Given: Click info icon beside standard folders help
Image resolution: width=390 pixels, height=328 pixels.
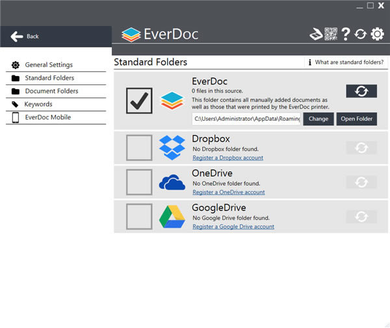Looking at the screenshot, I should pyautogui.click(x=309, y=62).
